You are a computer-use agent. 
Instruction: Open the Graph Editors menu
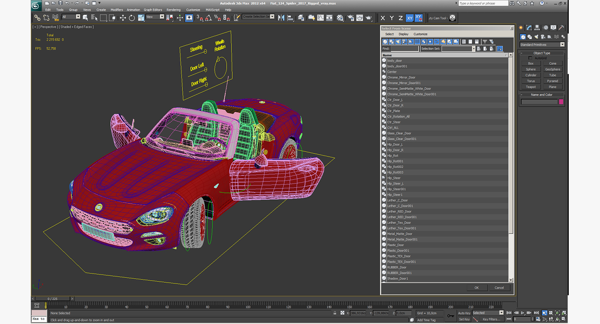pos(153,10)
